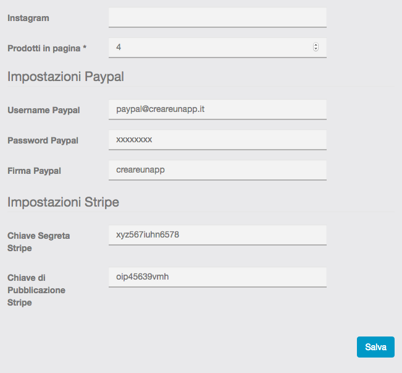Screen dimensions: 402x373
Task: Click the required asterisk beside Prodotti in pagina
Action: pos(85,48)
